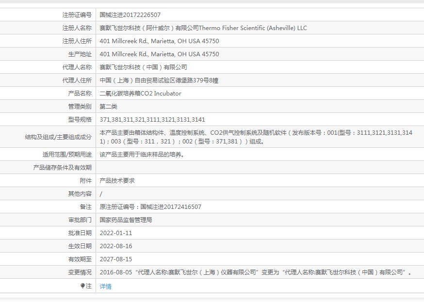The image size is (424, 302).
Task: Select the approval date 2022-01-11
Action: 116,233
